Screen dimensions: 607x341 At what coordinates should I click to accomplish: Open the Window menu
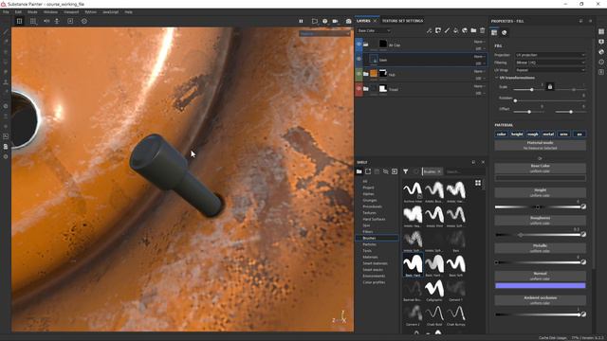pyautogui.click(x=50, y=12)
